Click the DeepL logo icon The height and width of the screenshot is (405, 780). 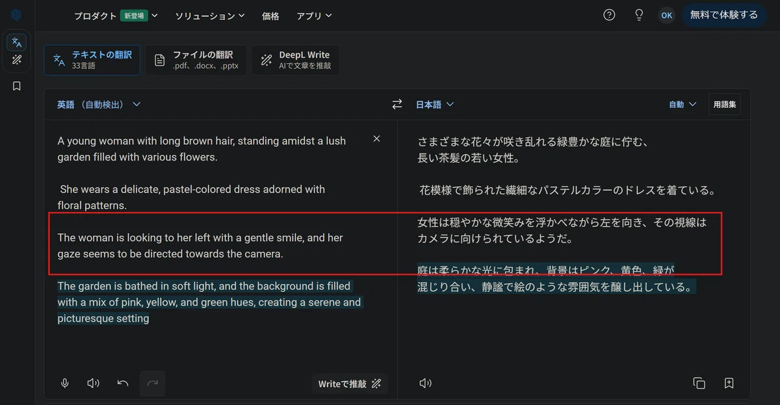[x=16, y=15]
